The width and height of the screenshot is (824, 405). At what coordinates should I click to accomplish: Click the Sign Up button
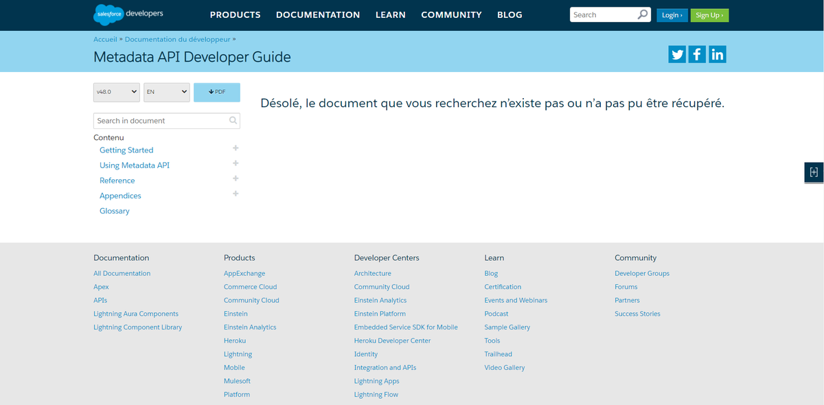[709, 15]
